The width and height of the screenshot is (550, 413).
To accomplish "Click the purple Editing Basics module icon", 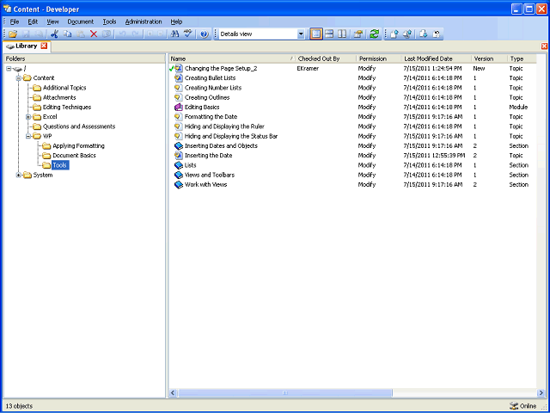I will pyautogui.click(x=179, y=107).
